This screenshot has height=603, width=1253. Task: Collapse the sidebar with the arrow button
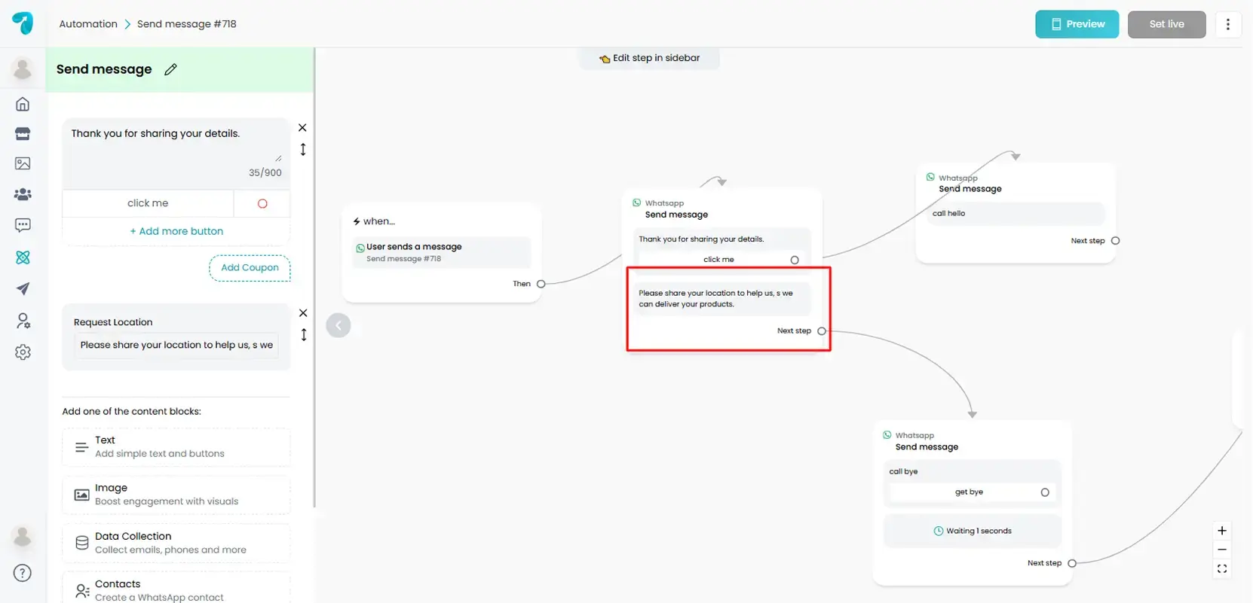pyautogui.click(x=339, y=325)
